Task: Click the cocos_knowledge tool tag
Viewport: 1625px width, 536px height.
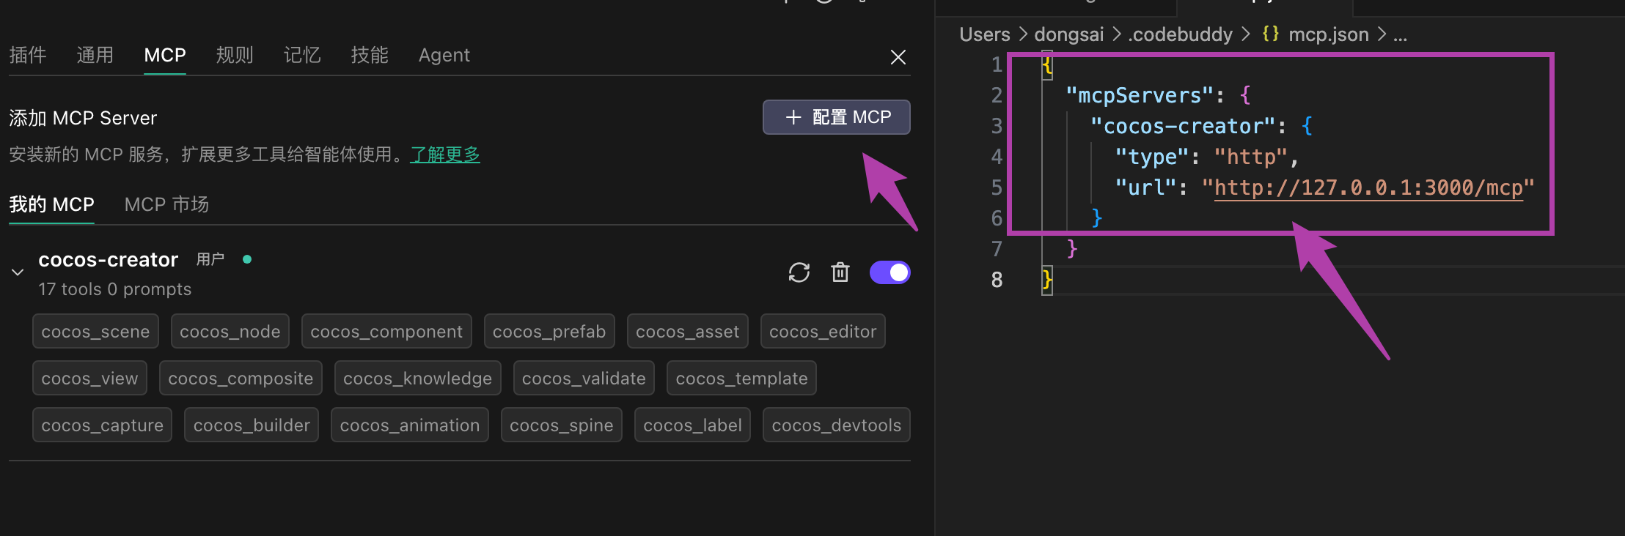Action: pos(418,379)
